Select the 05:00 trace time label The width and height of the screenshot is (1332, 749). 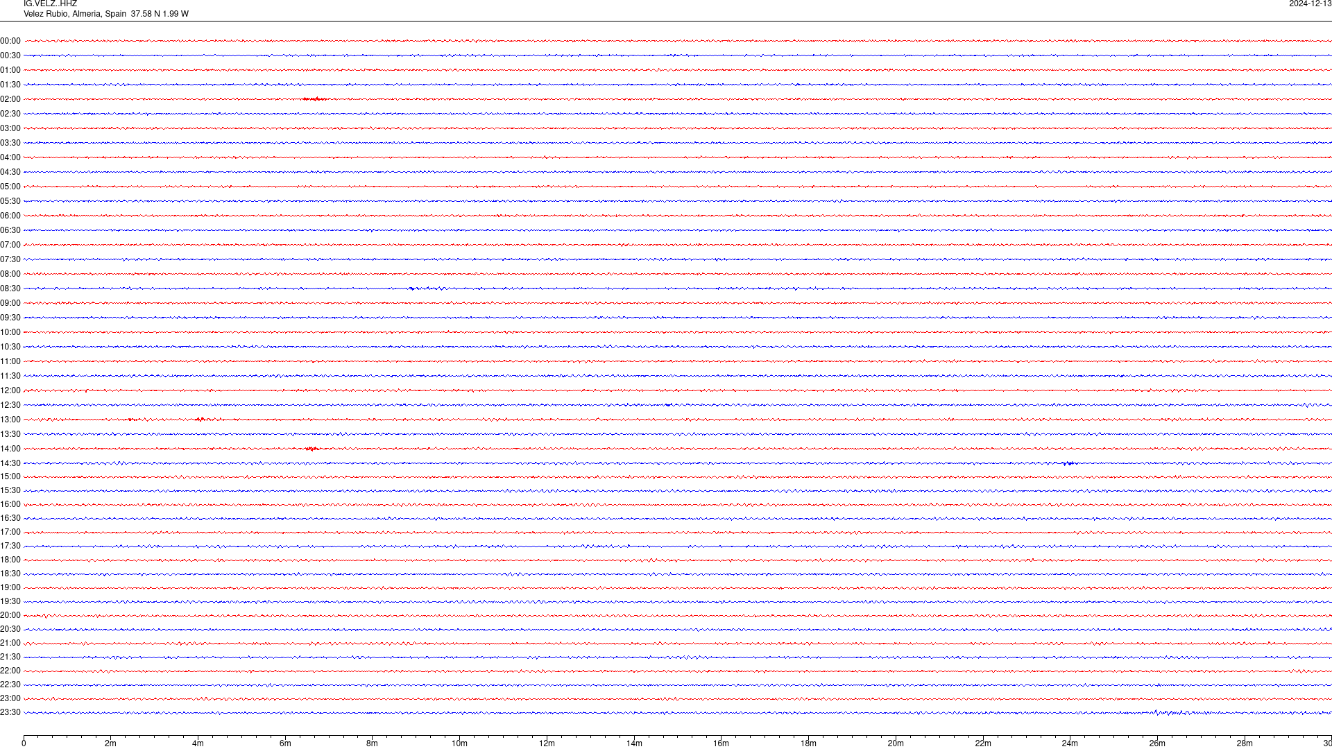tap(10, 187)
